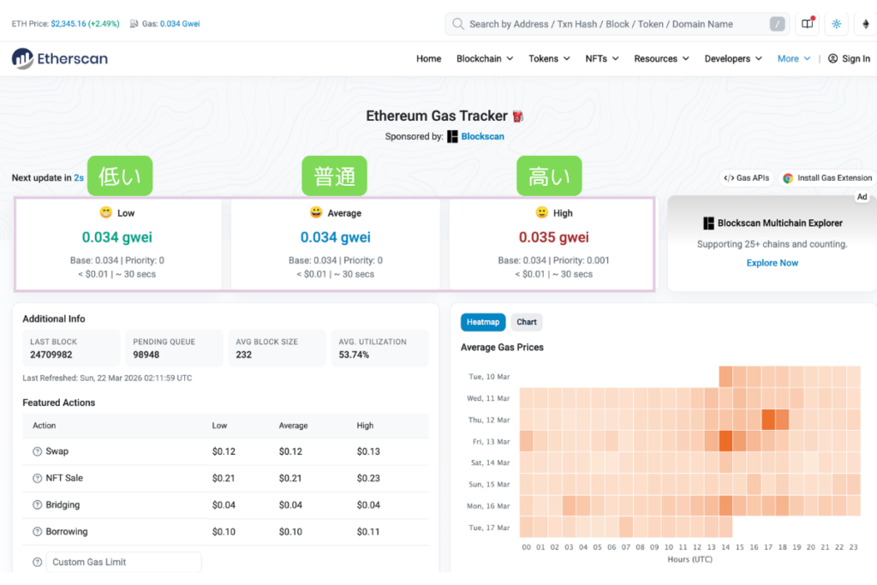This screenshot has width=877, height=585.
Task: Click the help icon next to NFT Sale
Action: (37, 478)
